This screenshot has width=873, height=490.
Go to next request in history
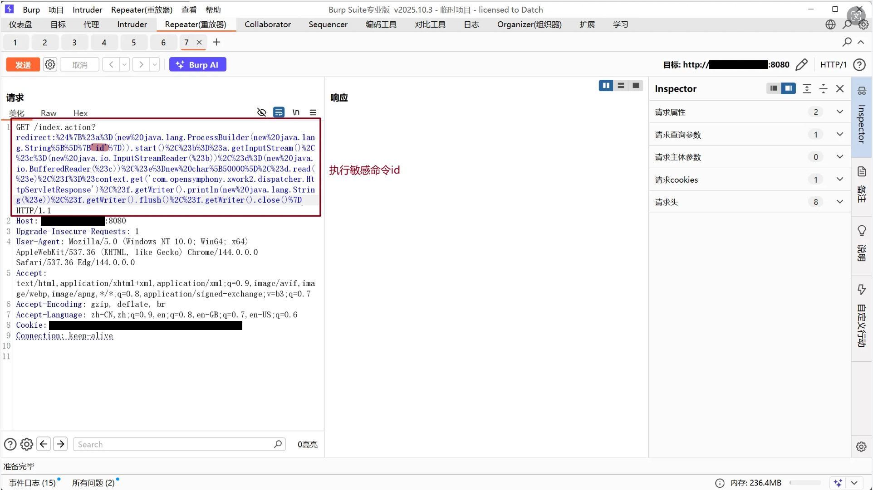click(x=141, y=65)
